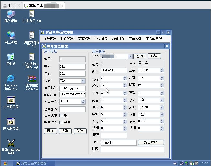Click the 名字 input field
212x166 pixels.
[x=114, y=70]
